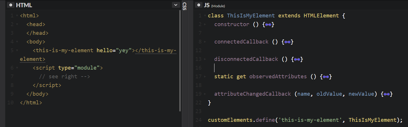
Task: Click the "observedAttributes" getter name
Action: click(x=278, y=77)
